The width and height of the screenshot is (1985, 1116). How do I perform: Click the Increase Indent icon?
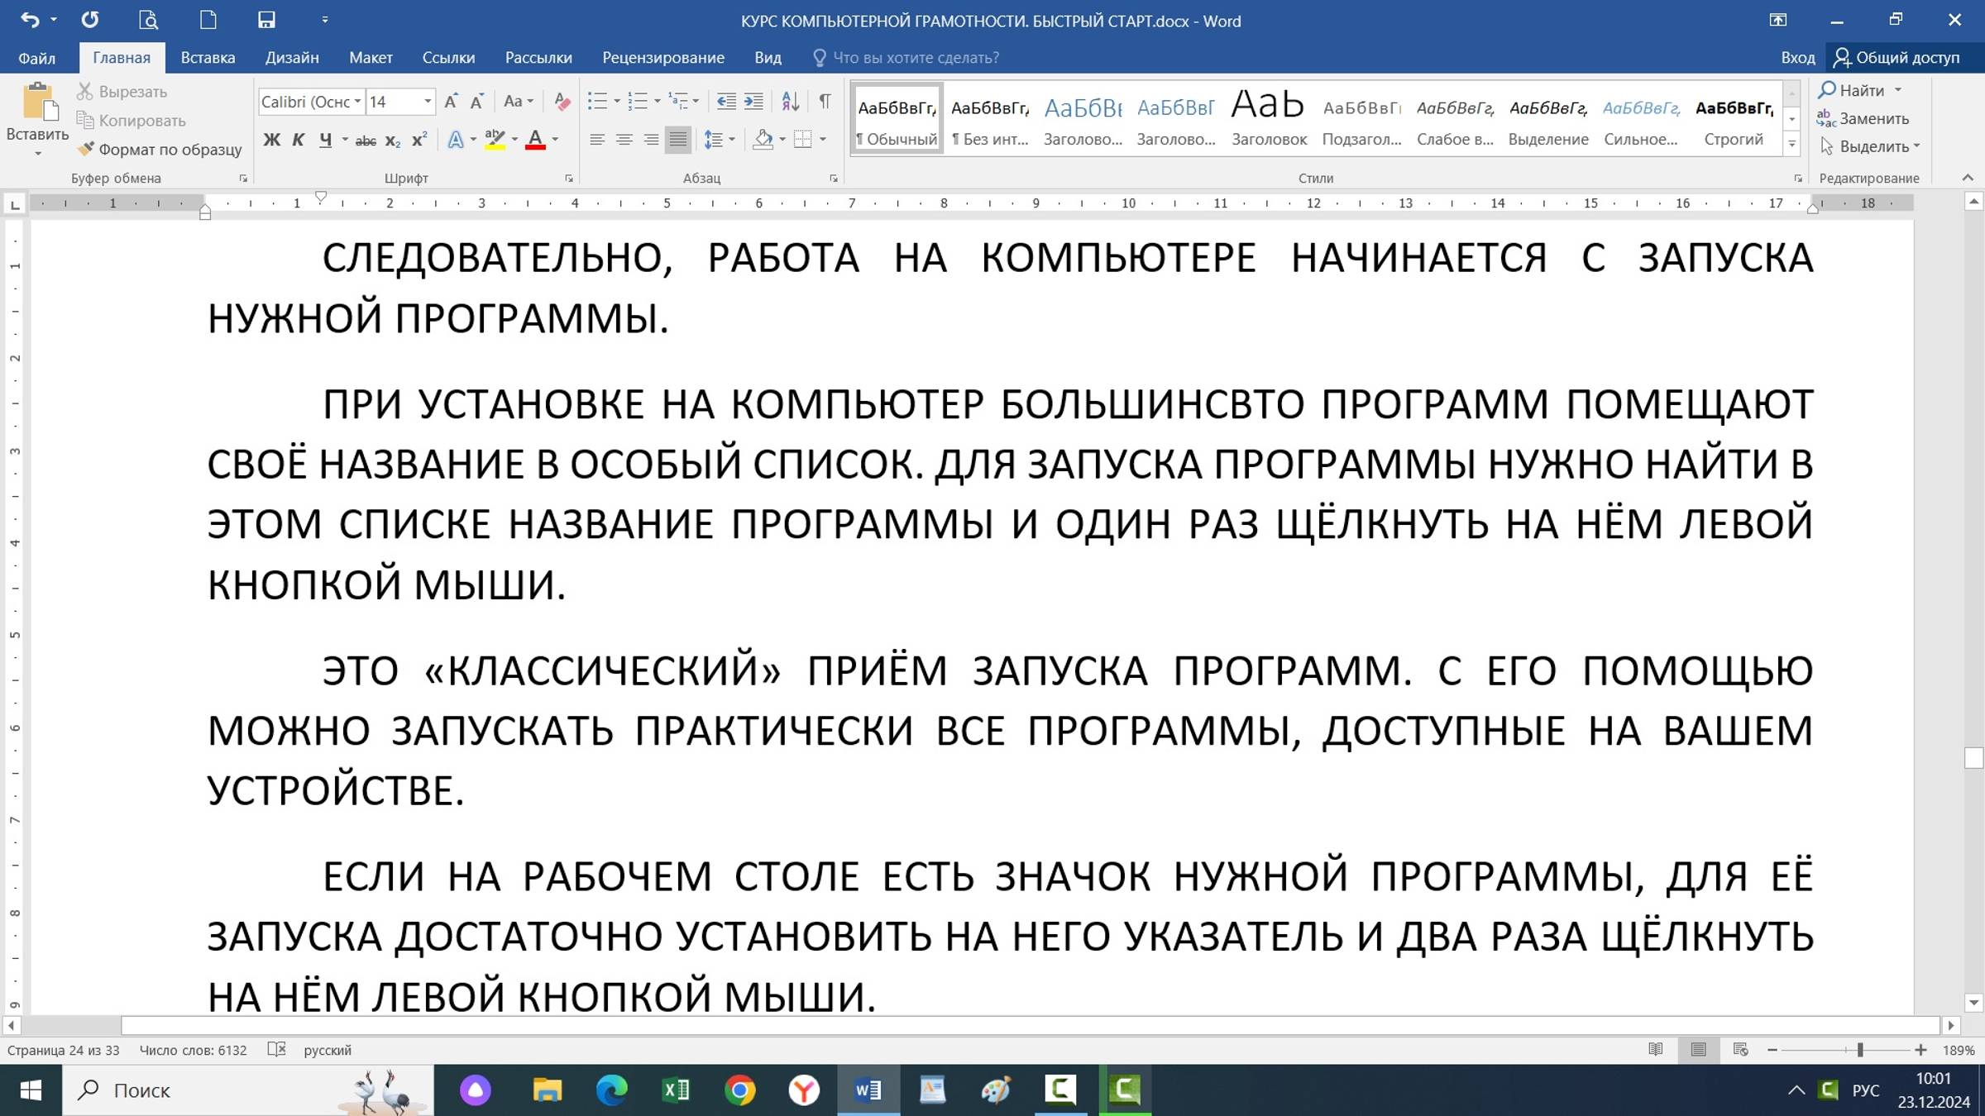[753, 102]
